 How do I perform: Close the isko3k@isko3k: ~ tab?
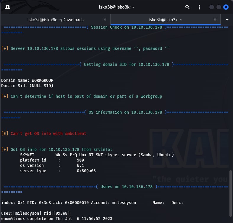pyautogui.click(x=215, y=20)
